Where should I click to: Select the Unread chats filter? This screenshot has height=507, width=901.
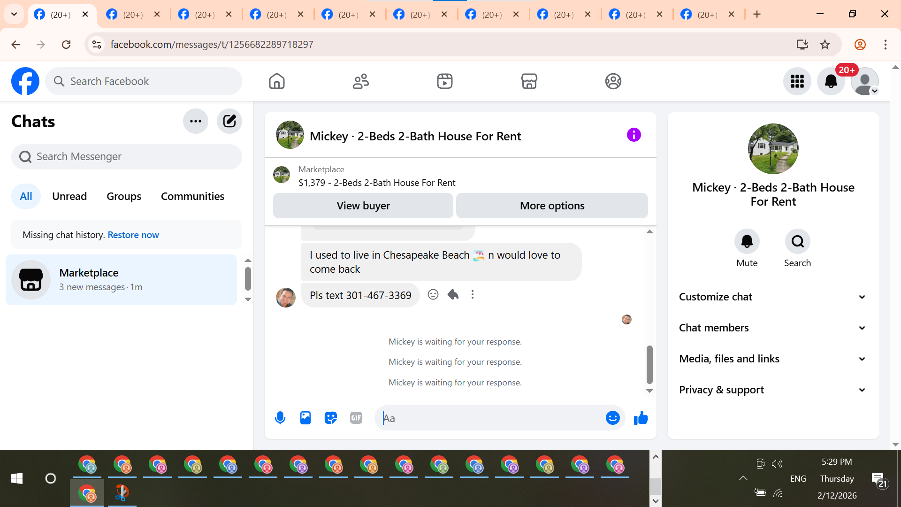click(x=69, y=196)
